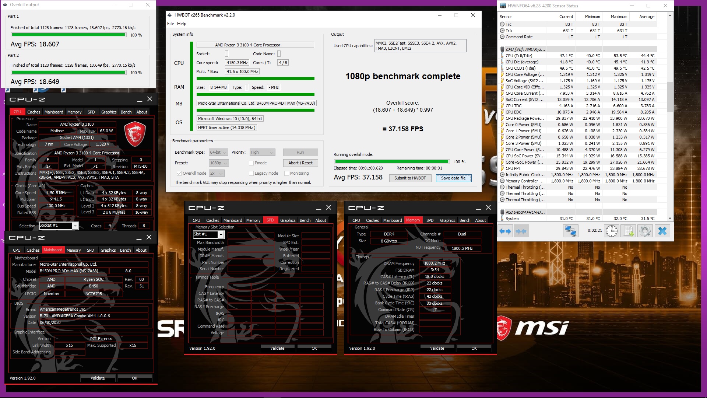
Task: Open the Preset 1080p dropdown
Action: (219, 163)
